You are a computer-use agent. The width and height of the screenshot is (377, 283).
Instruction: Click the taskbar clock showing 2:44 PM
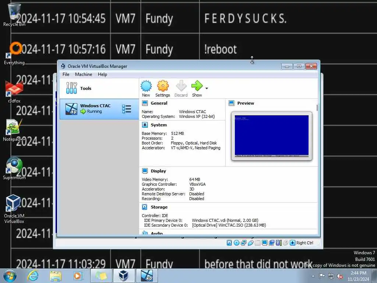click(x=358, y=276)
